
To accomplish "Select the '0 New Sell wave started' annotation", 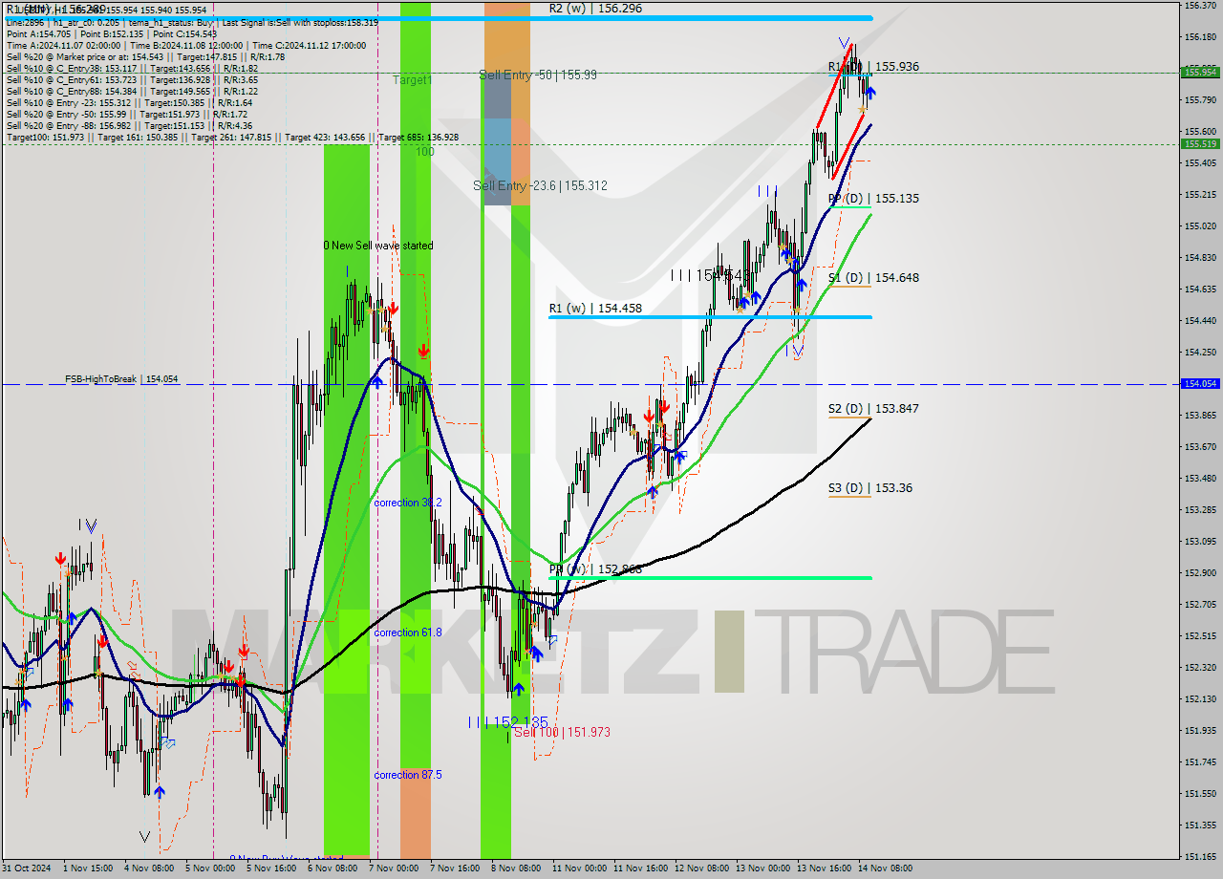I will [x=377, y=246].
